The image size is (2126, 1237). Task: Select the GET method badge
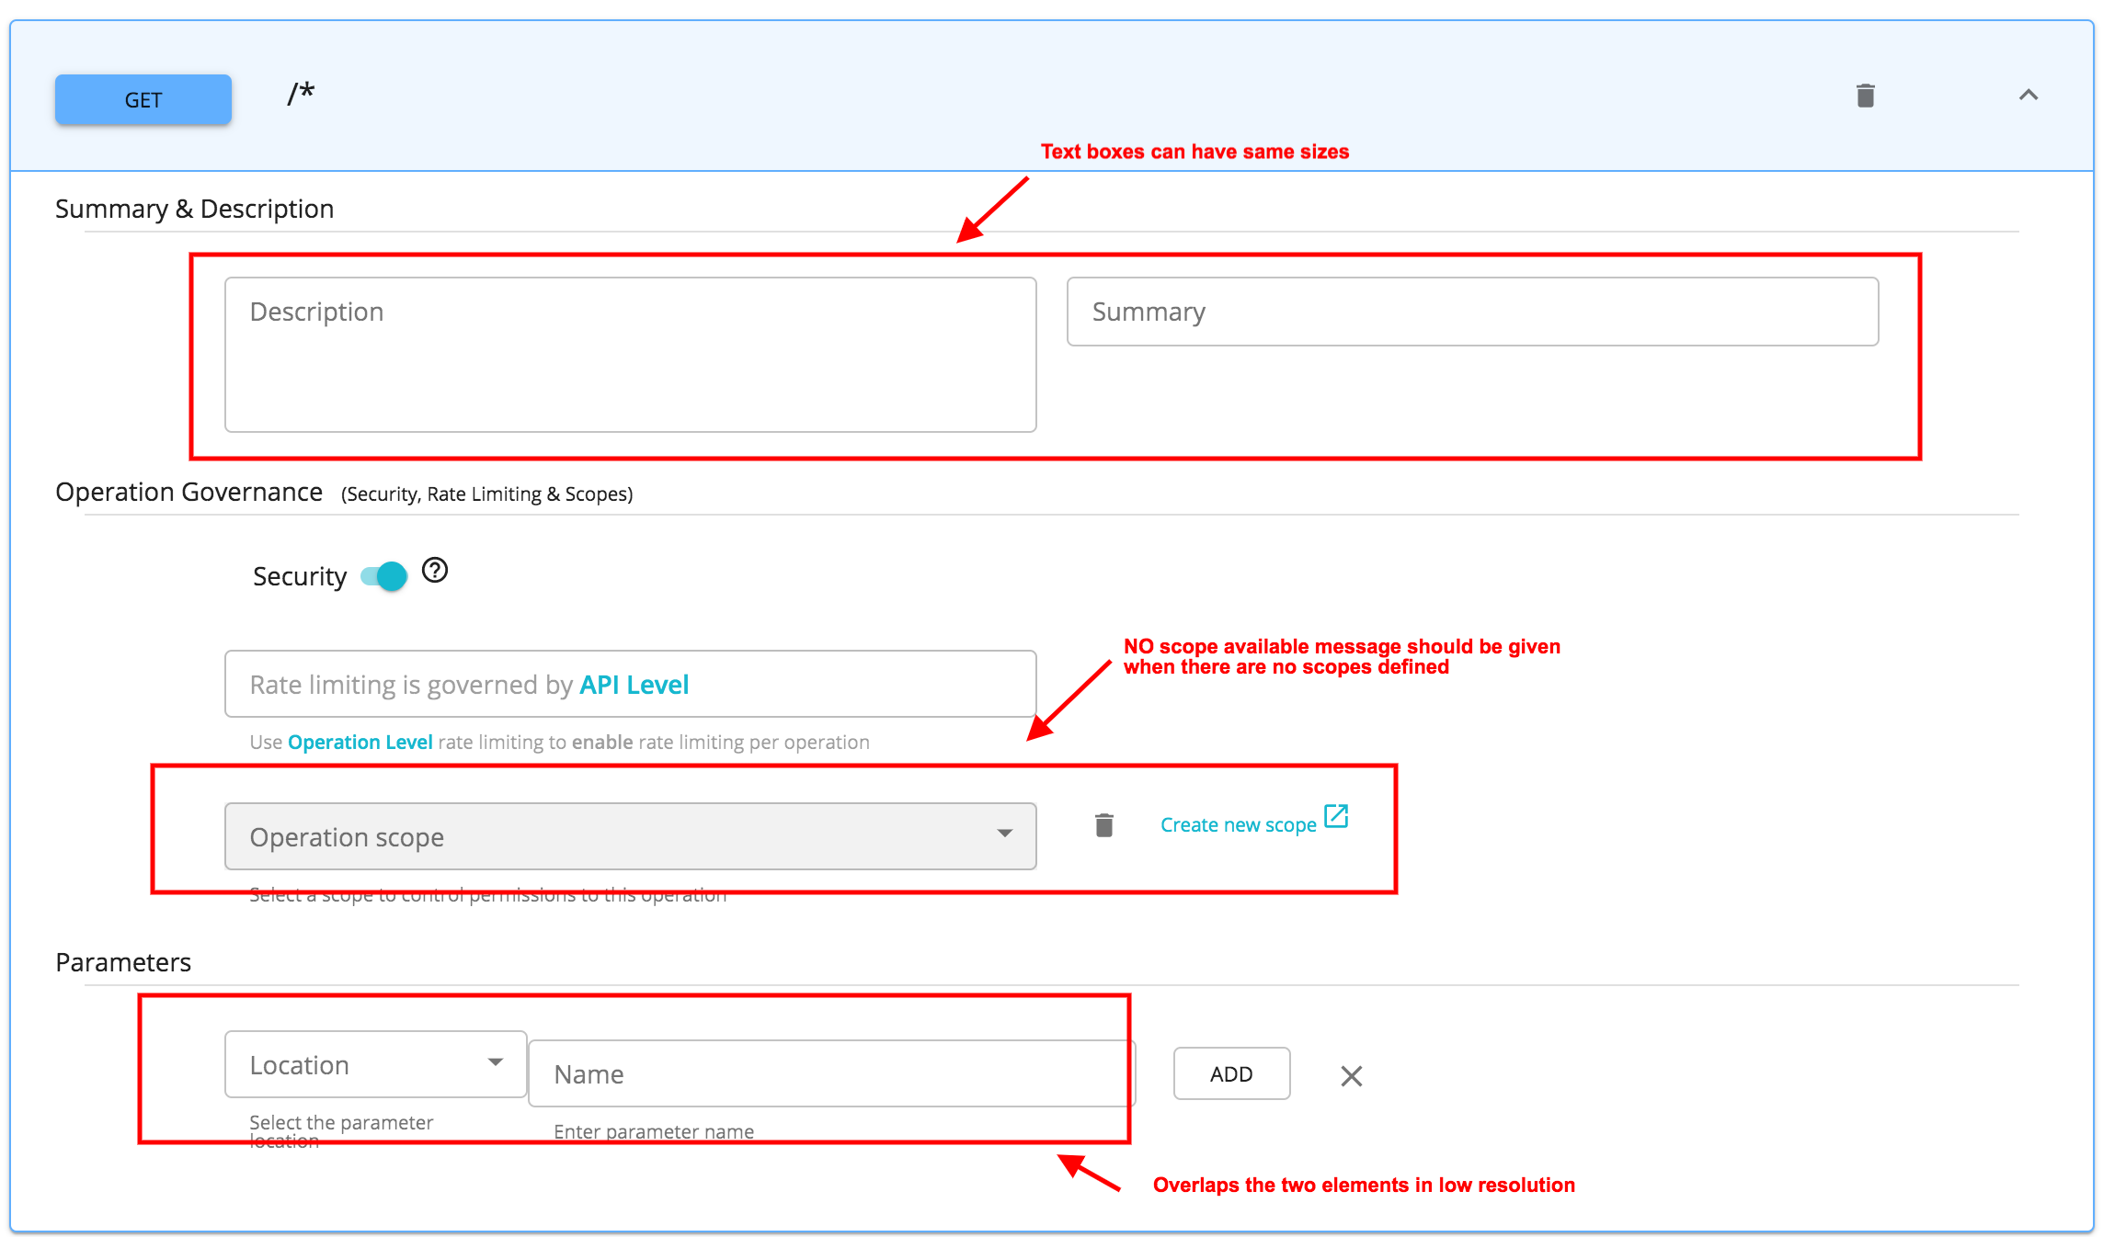tap(143, 99)
